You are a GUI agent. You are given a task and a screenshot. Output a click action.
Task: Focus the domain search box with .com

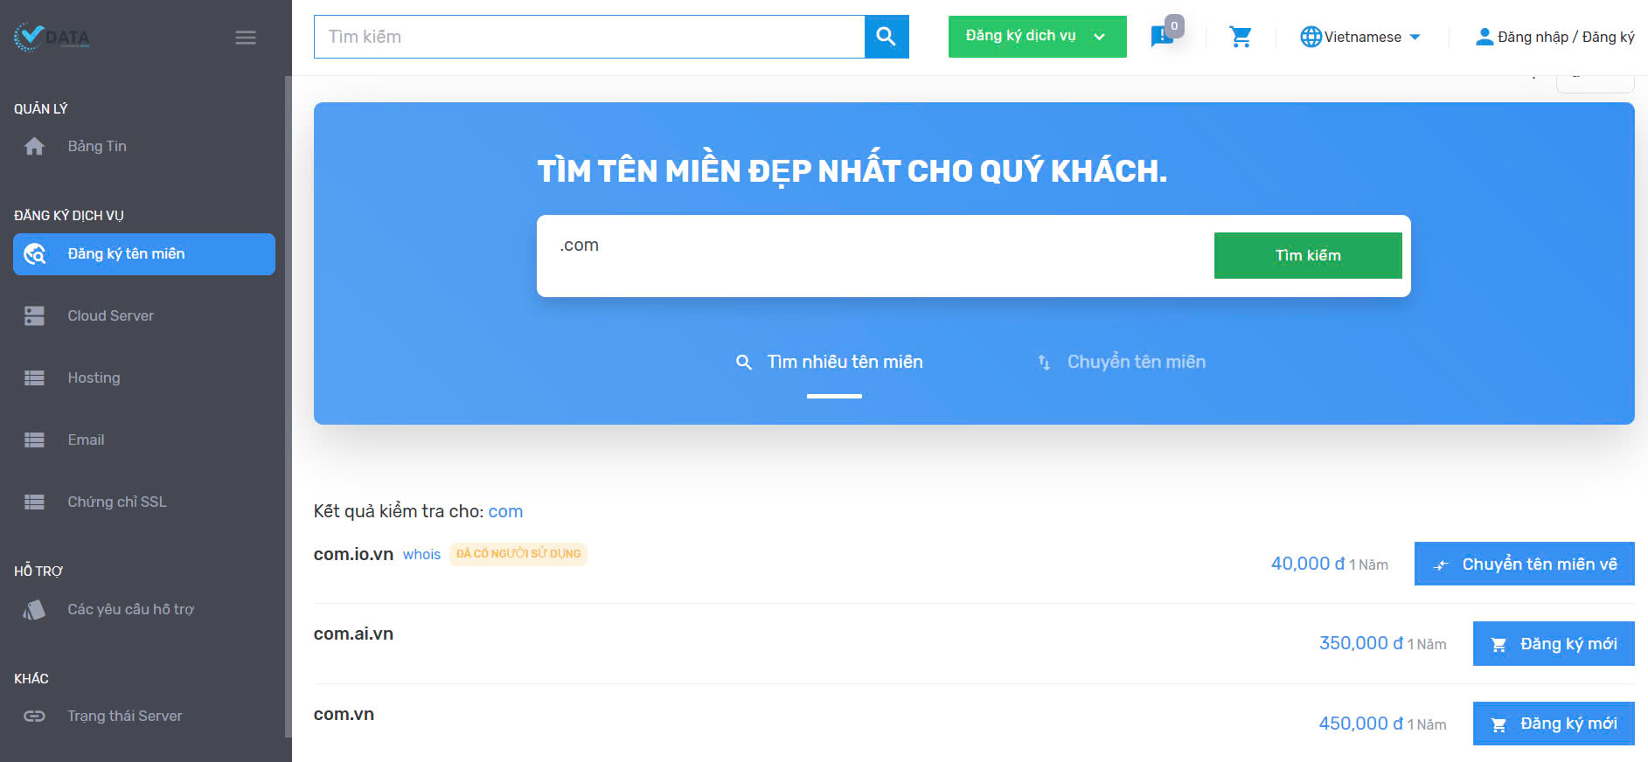(x=874, y=255)
